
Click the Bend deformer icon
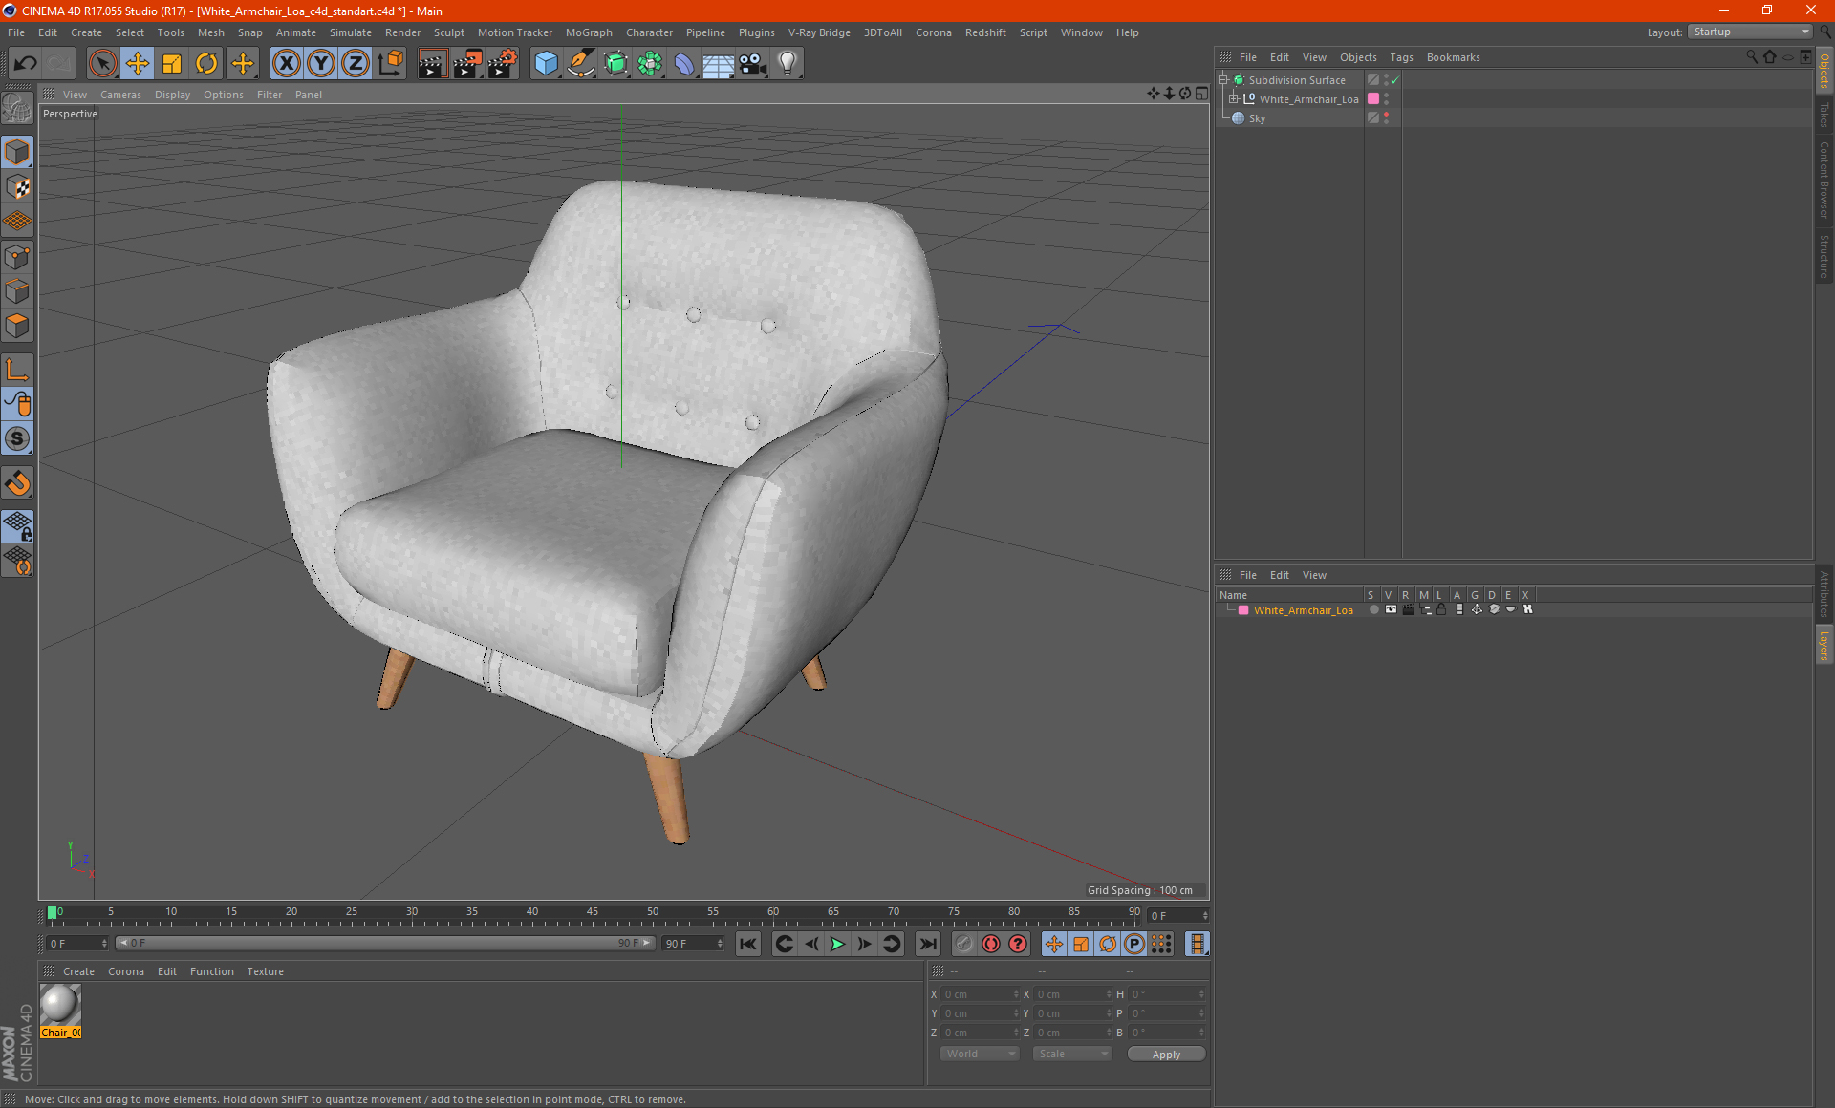click(684, 64)
